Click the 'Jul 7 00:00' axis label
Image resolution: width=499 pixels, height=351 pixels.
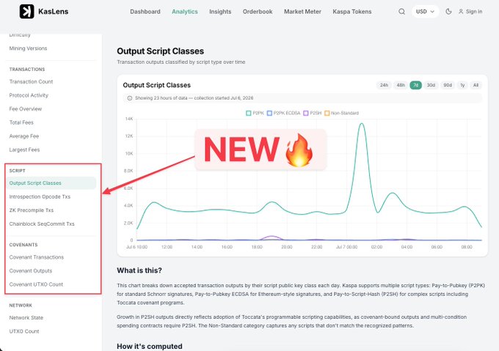[346, 247]
